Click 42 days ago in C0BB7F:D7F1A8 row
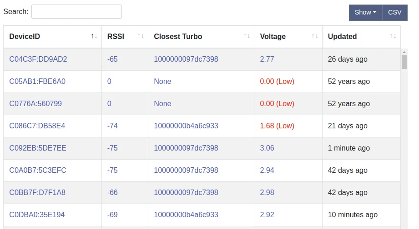 [x=348, y=192]
